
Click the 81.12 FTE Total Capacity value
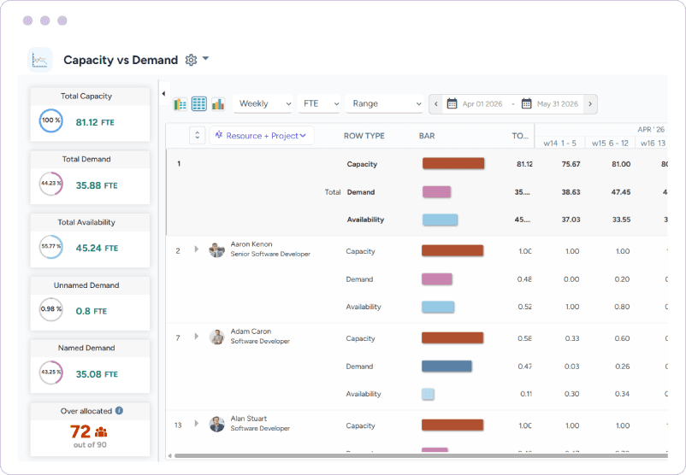(x=95, y=122)
